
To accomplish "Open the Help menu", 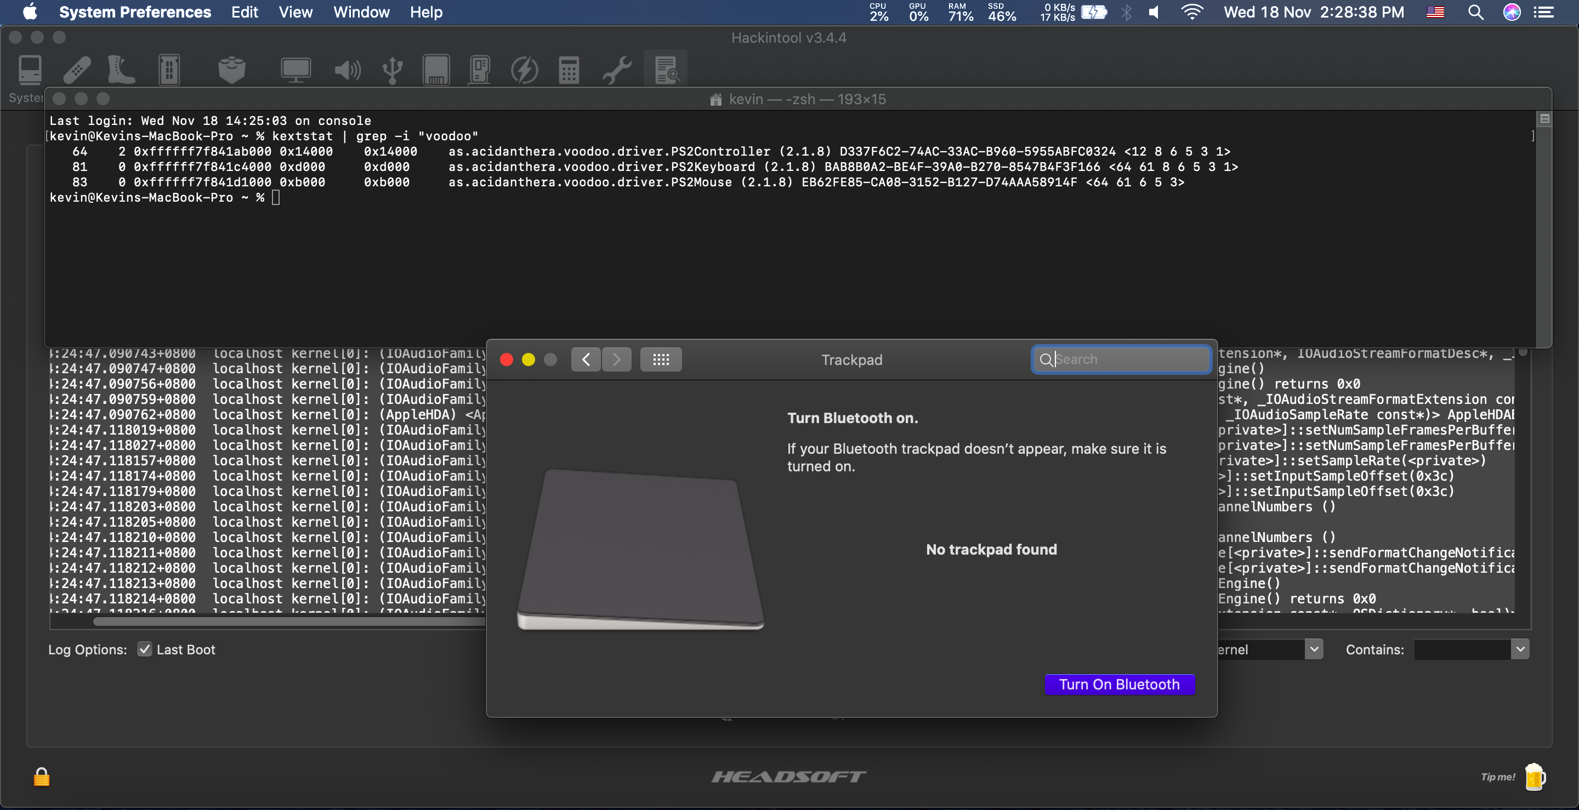I will 426,12.
